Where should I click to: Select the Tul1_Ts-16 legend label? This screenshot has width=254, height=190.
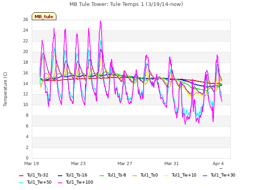(x=77, y=175)
